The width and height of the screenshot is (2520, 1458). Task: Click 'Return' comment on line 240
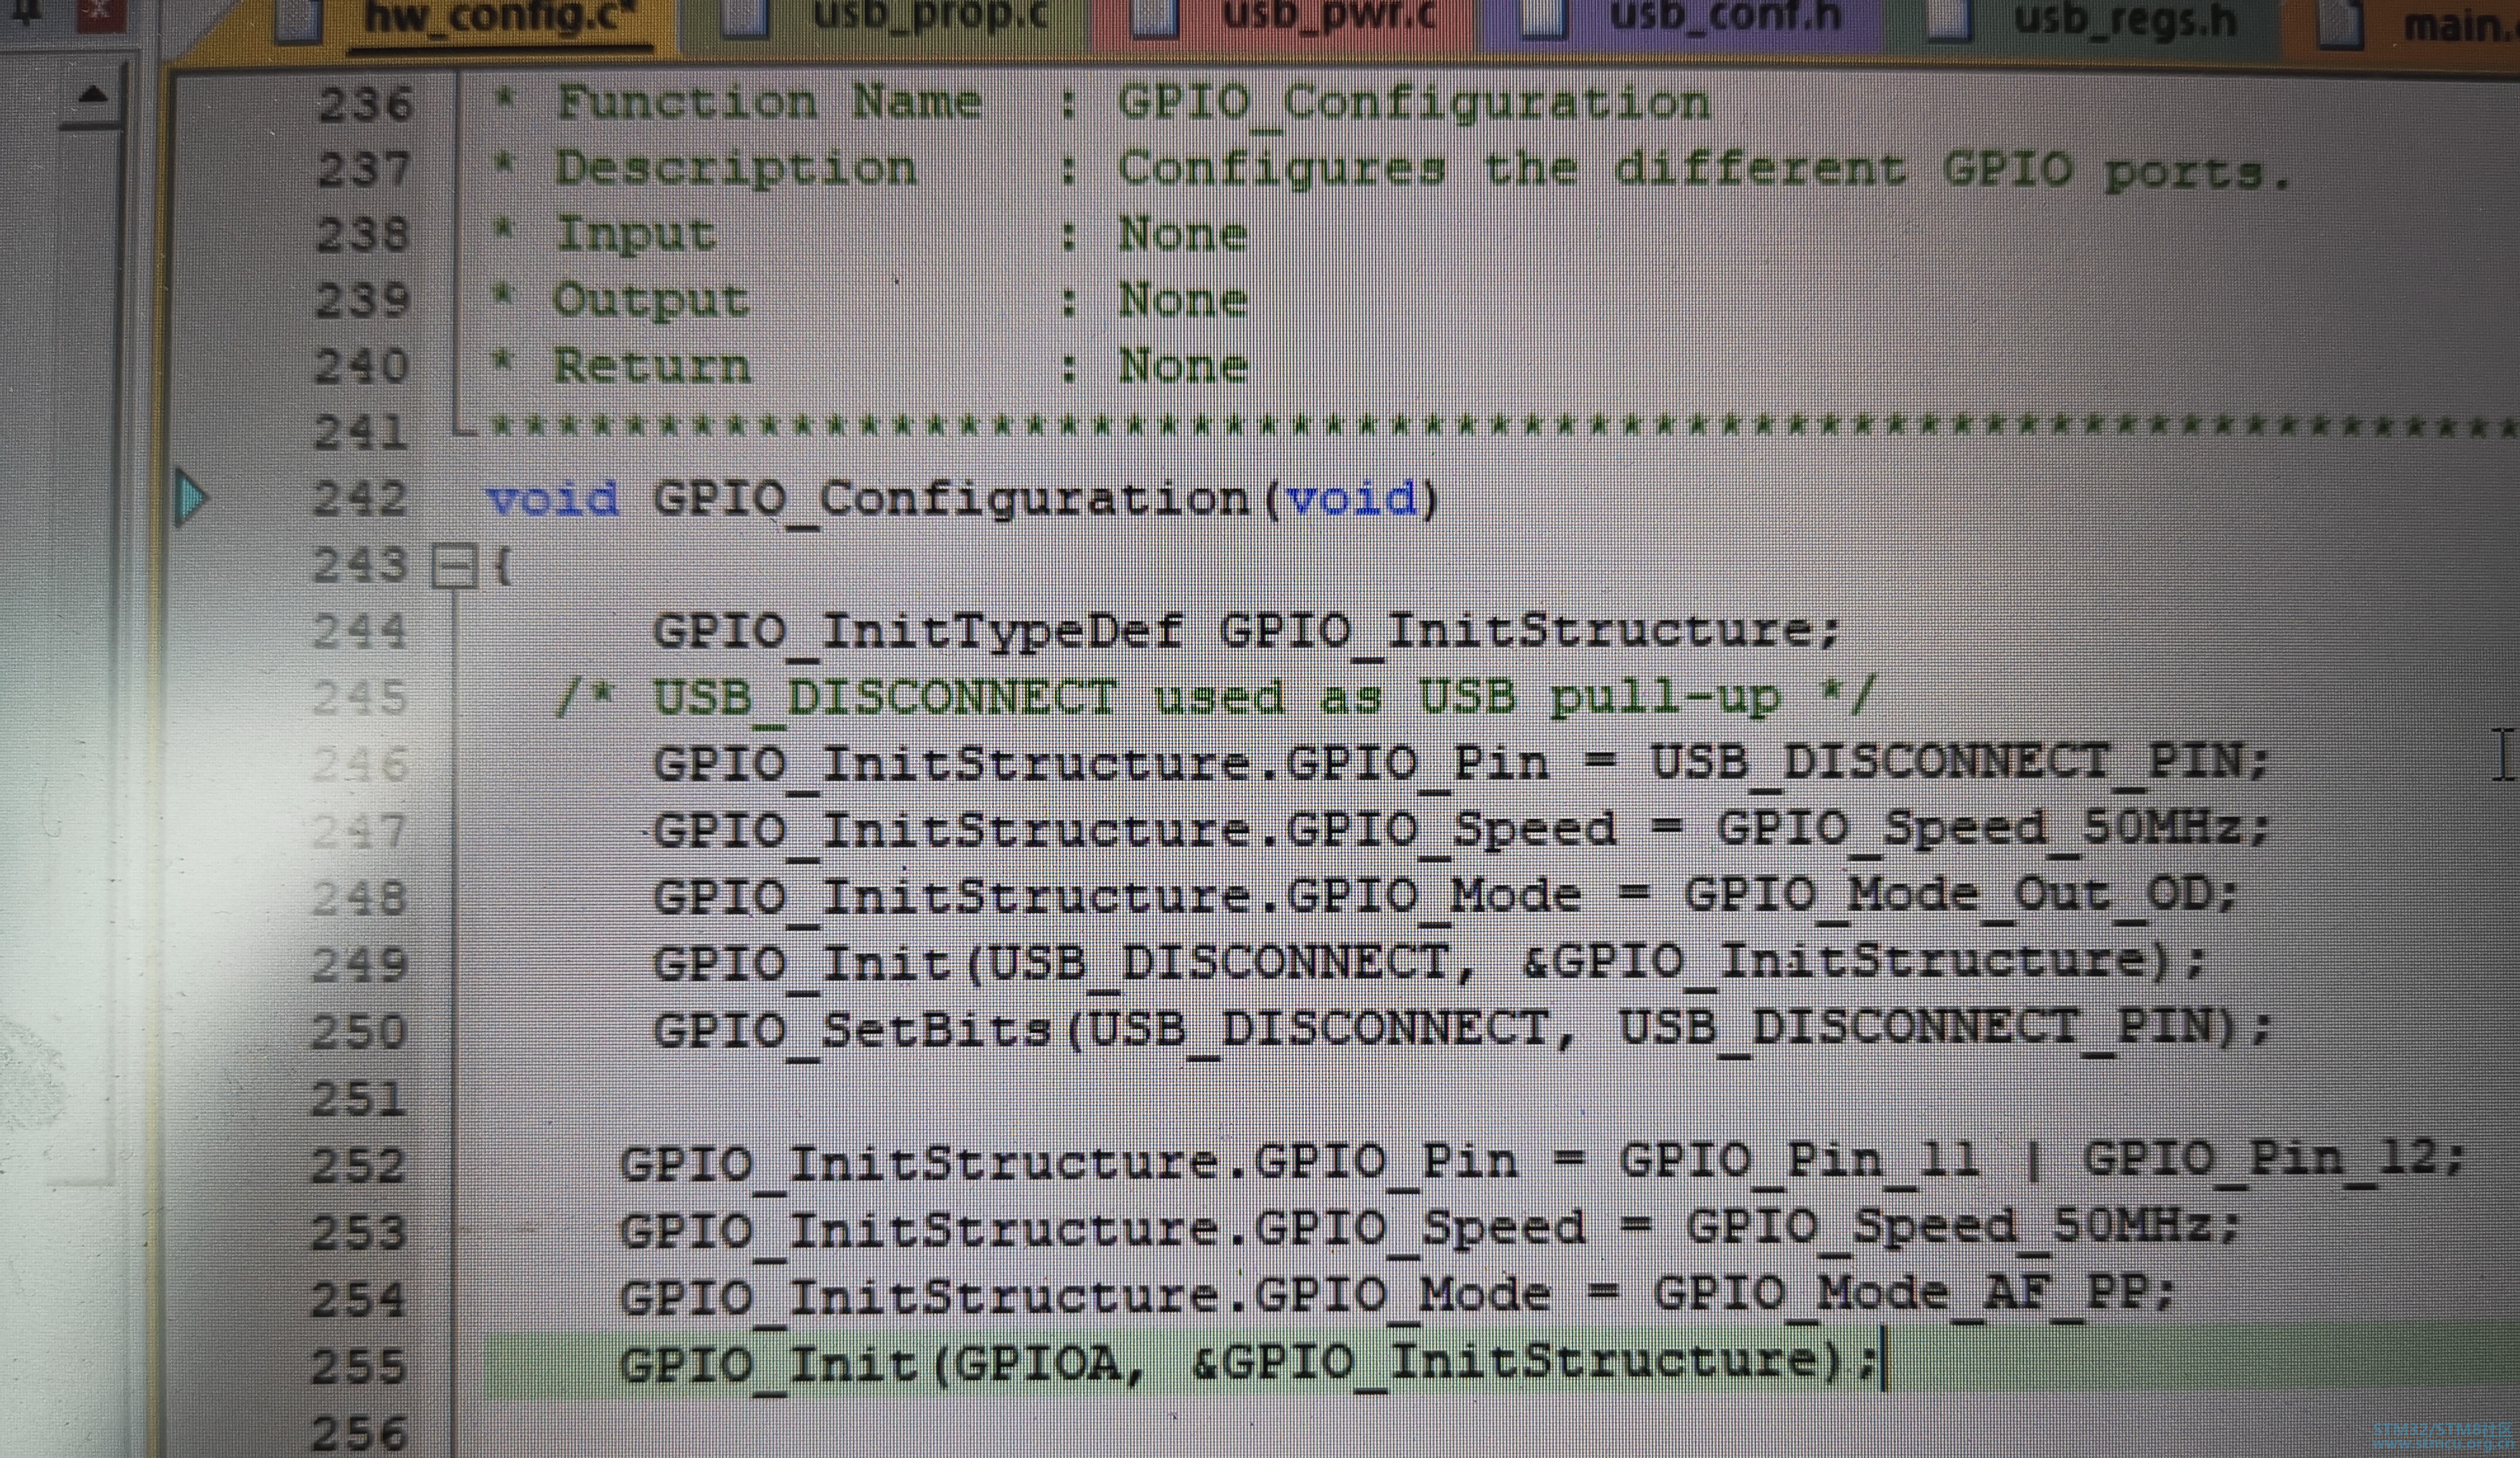[x=651, y=367]
